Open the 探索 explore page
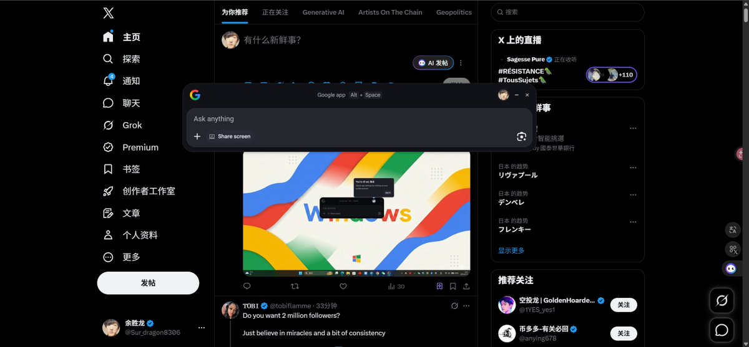 pyautogui.click(x=122, y=59)
